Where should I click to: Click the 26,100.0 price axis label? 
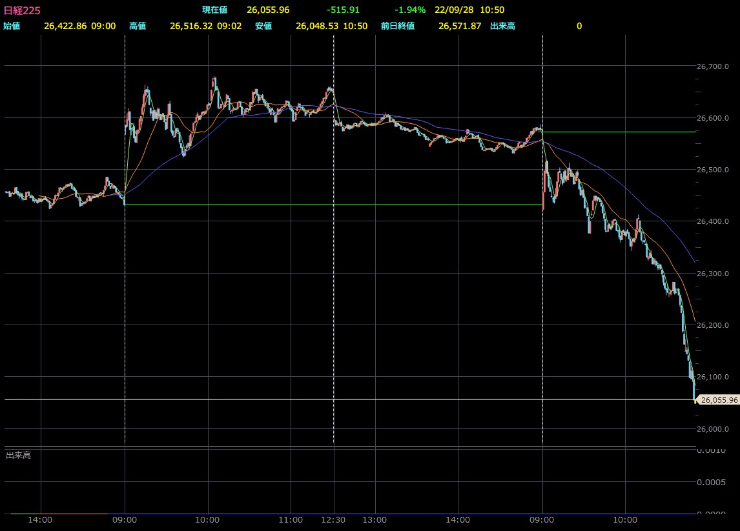click(x=713, y=377)
